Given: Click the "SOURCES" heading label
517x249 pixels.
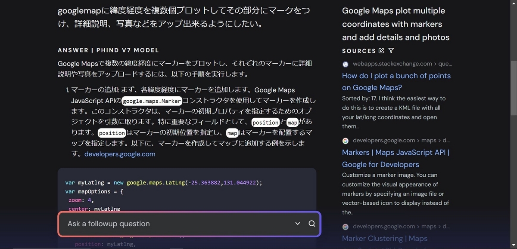Looking at the screenshot, I should click(x=359, y=51).
